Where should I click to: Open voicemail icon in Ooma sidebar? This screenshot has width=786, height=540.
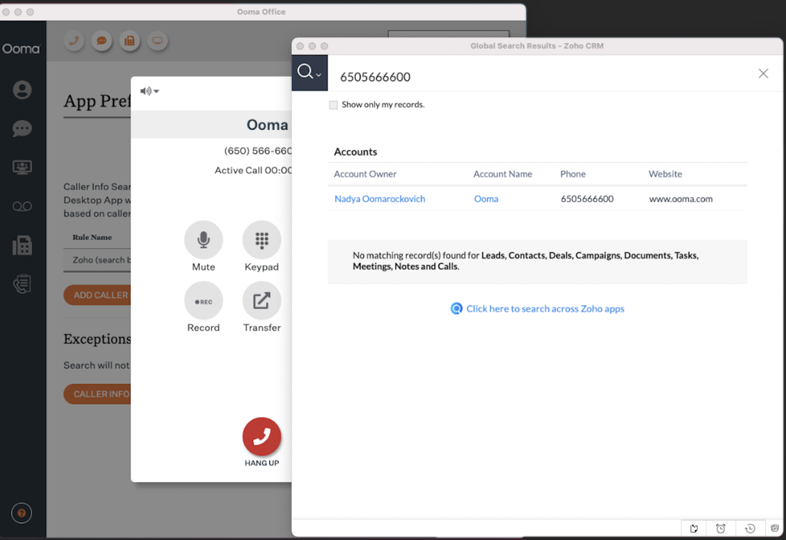coord(22,206)
